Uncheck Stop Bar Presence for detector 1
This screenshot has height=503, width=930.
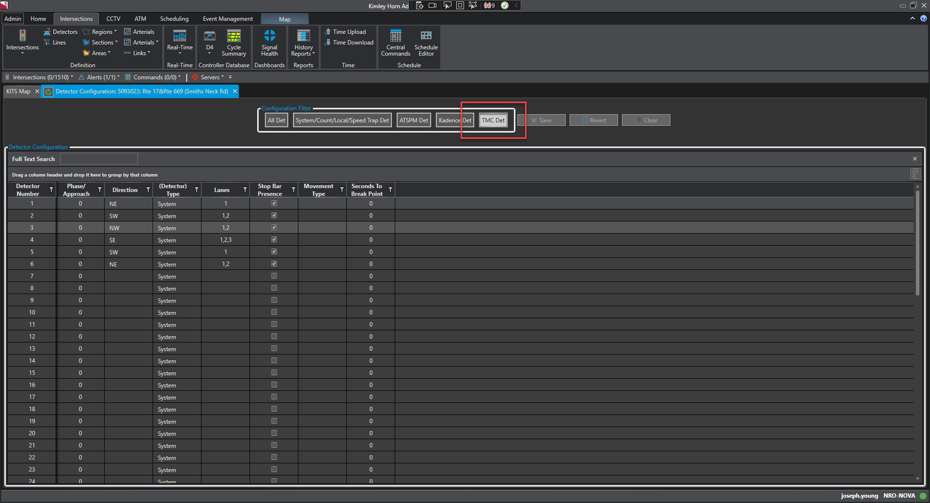(274, 204)
